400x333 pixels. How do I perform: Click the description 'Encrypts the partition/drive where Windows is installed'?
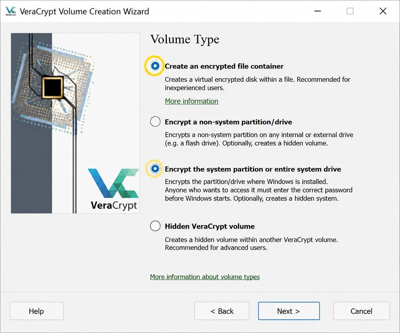pos(259,190)
